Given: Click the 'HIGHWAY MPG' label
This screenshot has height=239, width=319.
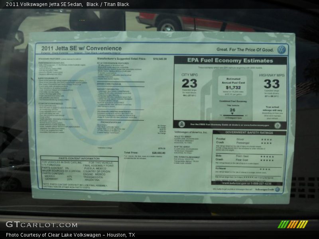Looking at the screenshot, I should pyautogui.click(x=272, y=75).
